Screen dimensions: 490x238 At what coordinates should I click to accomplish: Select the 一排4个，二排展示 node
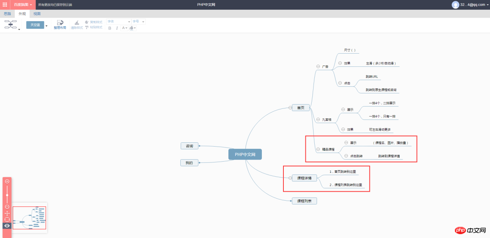382,103
